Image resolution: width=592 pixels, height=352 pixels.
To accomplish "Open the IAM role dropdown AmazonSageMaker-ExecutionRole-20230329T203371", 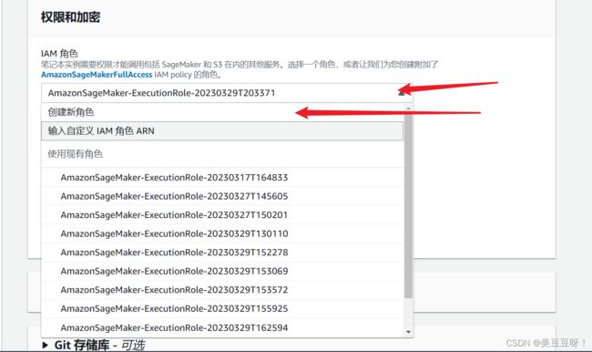I will pyautogui.click(x=227, y=93).
